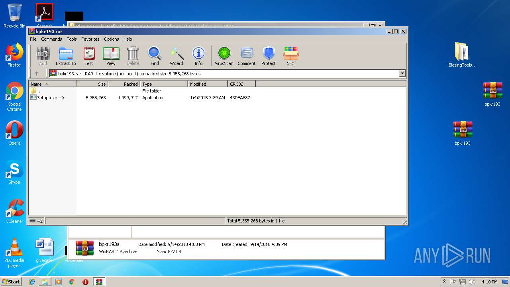Viewport: 510px width, 287px height.
Task: Click the volume speaker tray icon
Action: point(473,281)
